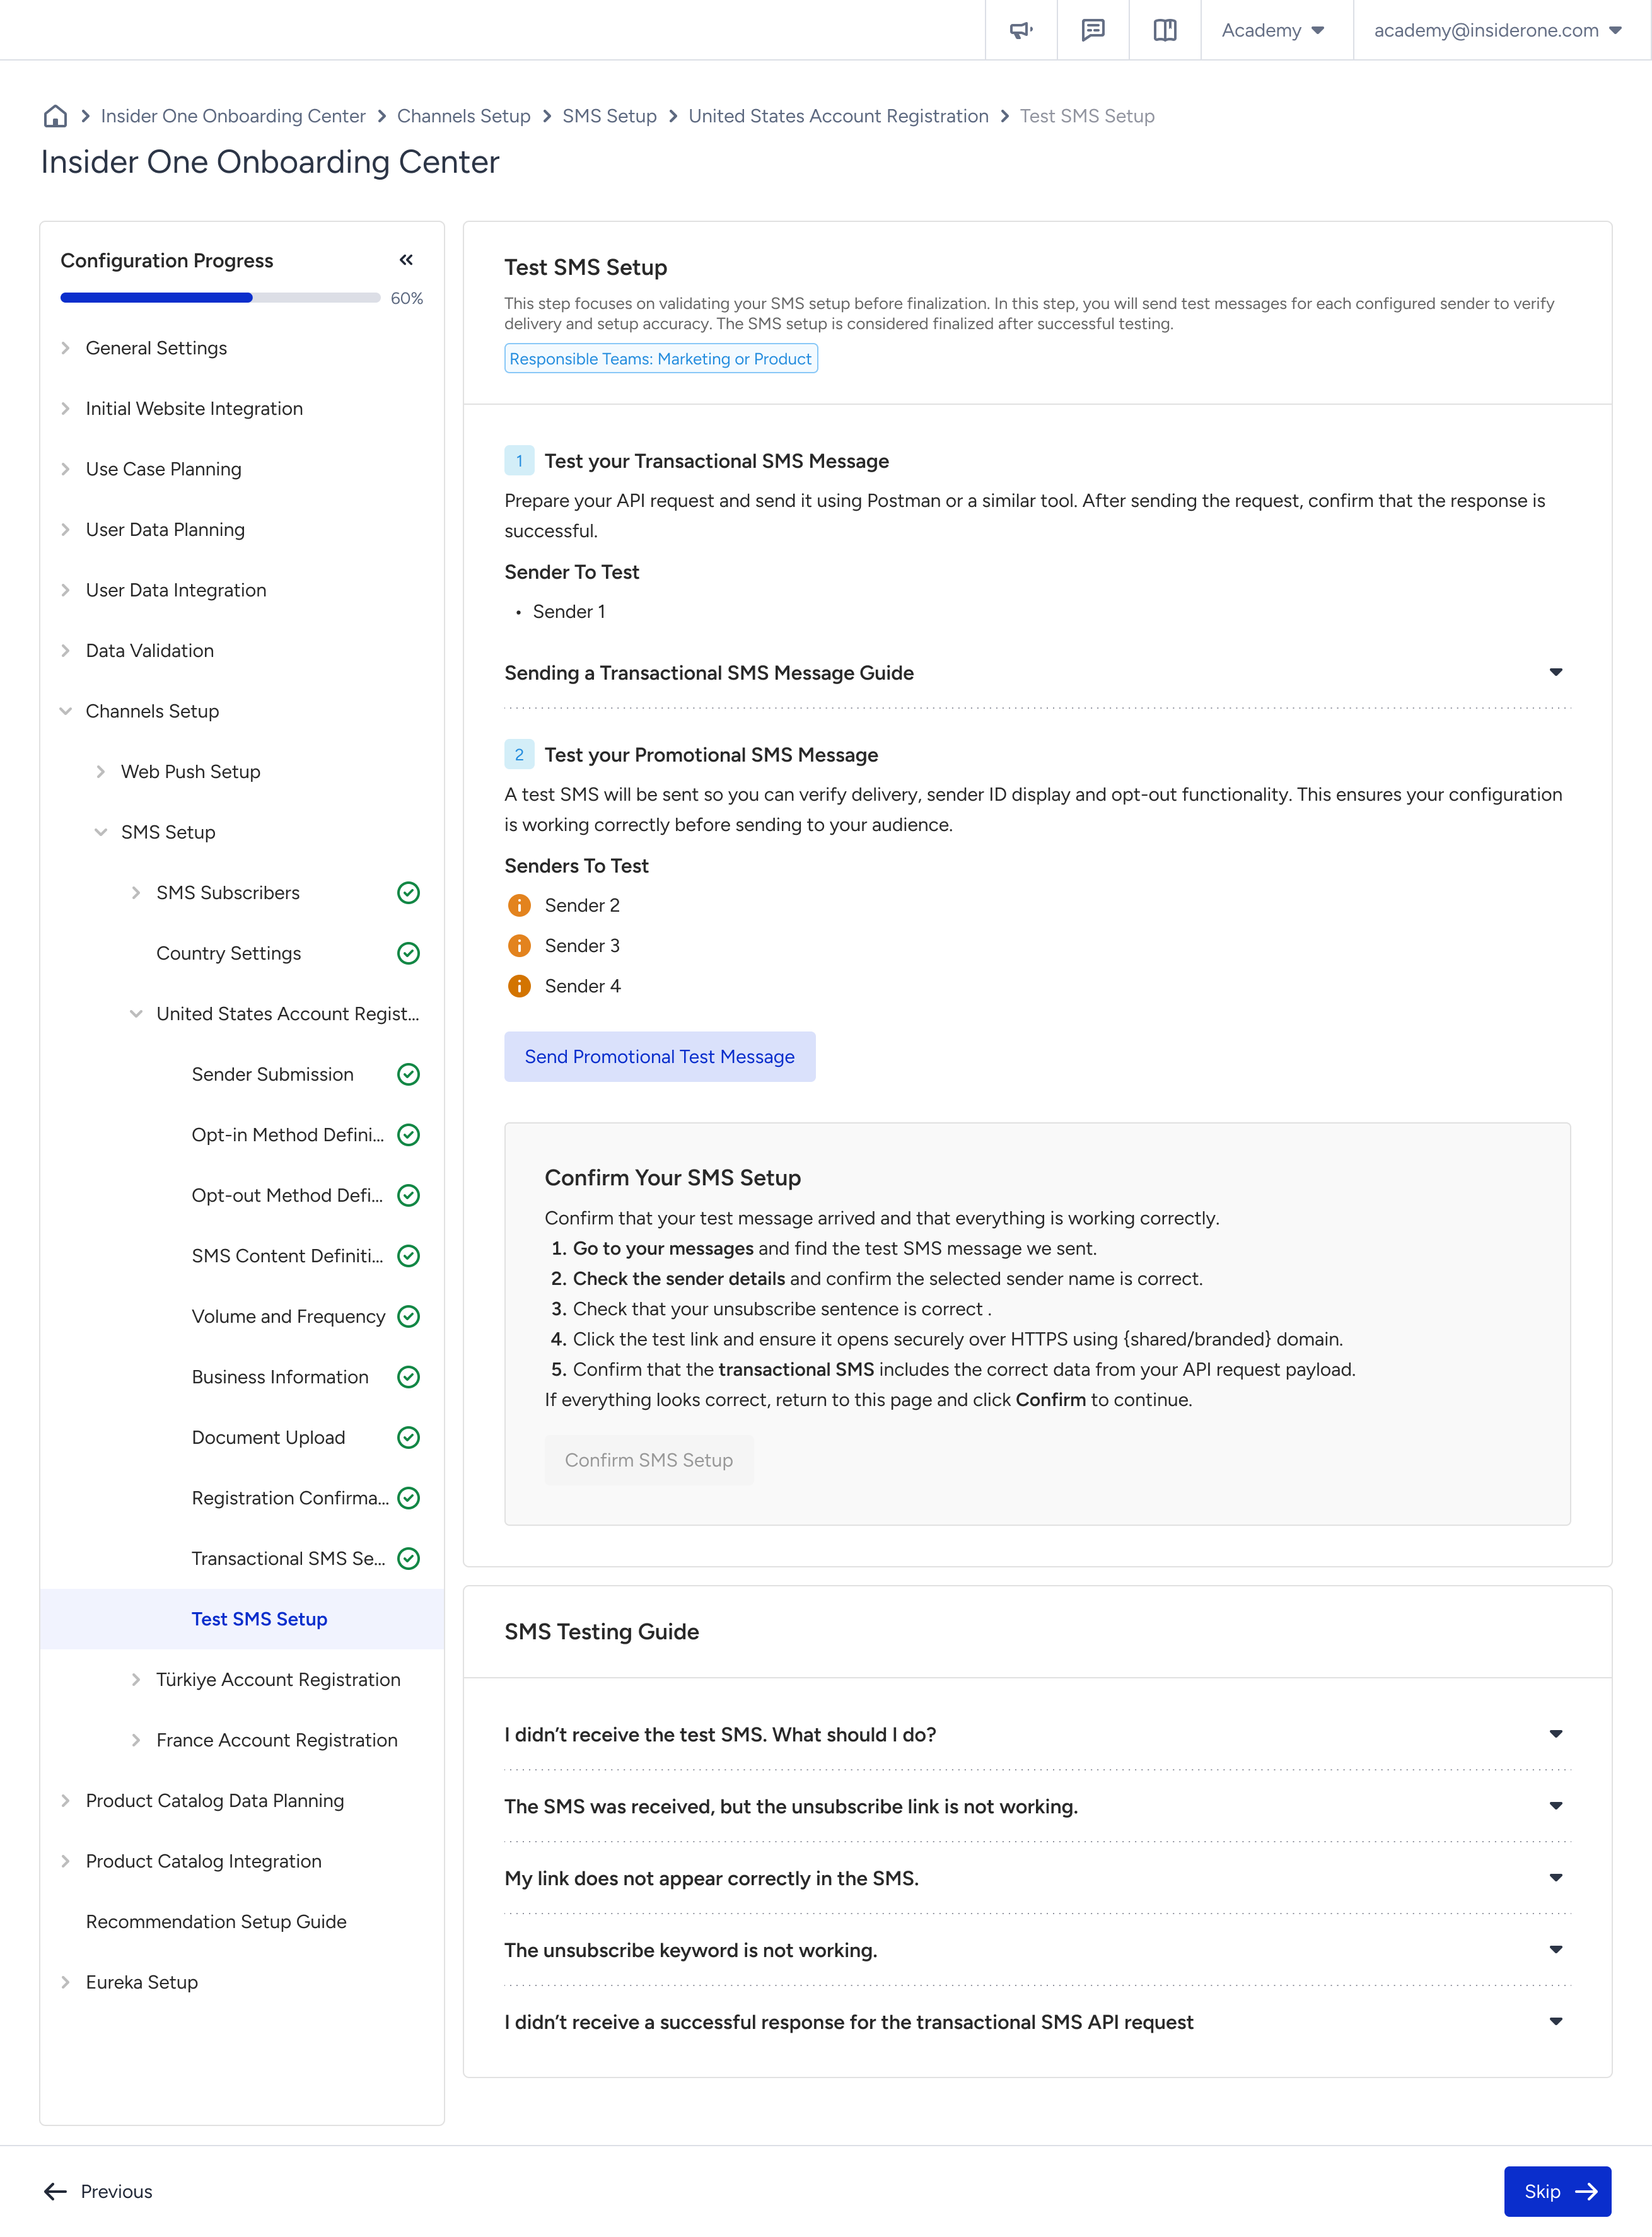Screen dimensions: 1652x2237
Task: Open the announcements megaphone icon
Action: [x=1020, y=30]
